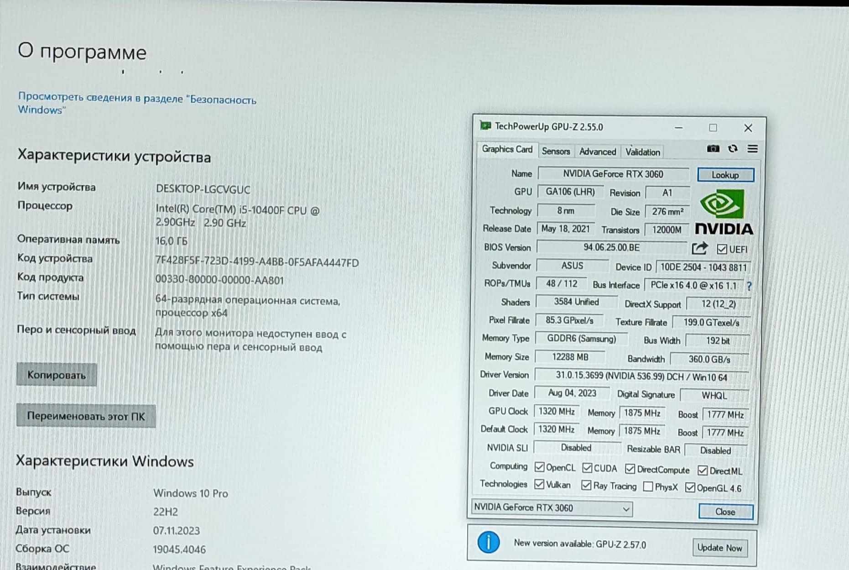Open the Безопасность Windows details link
This screenshot has width=849, height=570.
[136, 104]
